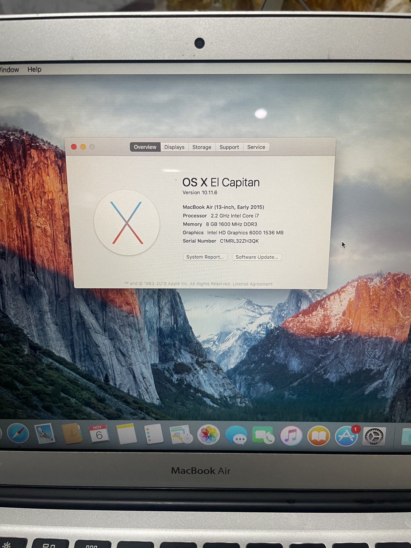Click the OS X El Capitan heading
Screen dimensions: 411x548
click(221, 182)
